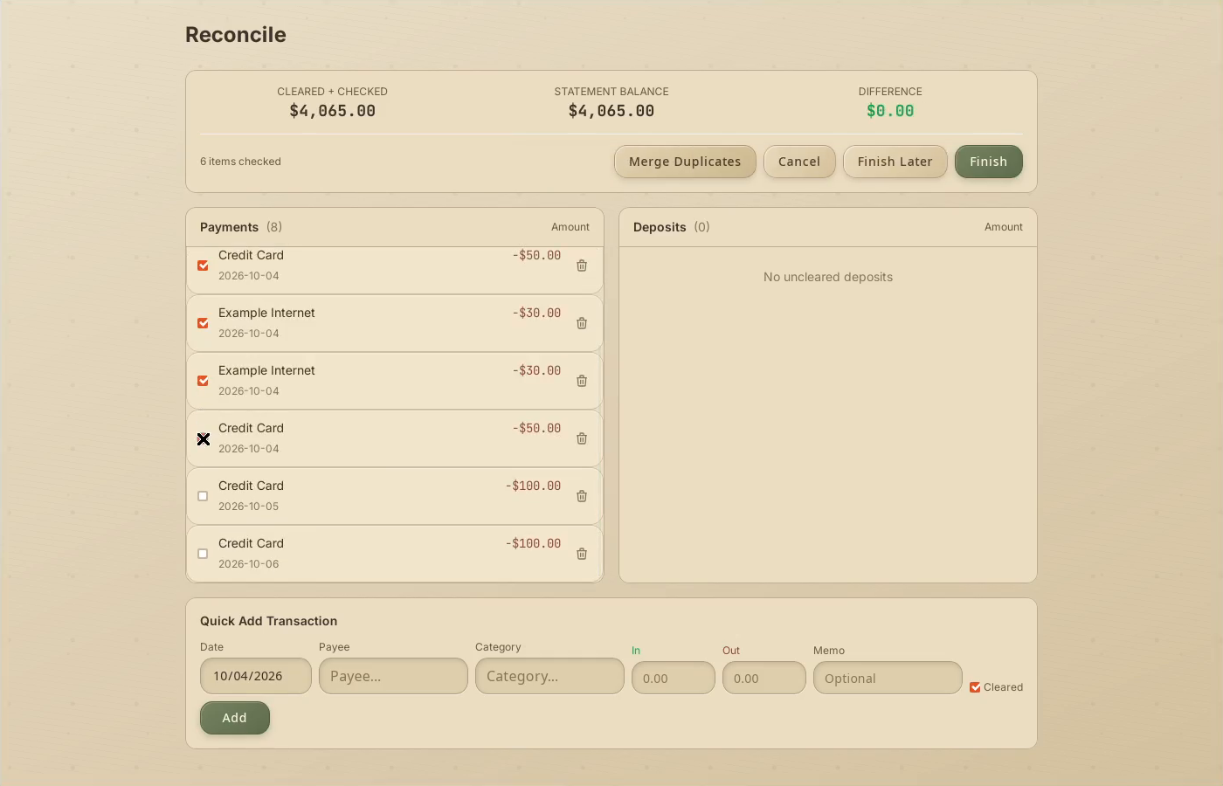The image size is (1223, 786).
Task: Focus the Out amount field
Action: click(x=764, y=678)
